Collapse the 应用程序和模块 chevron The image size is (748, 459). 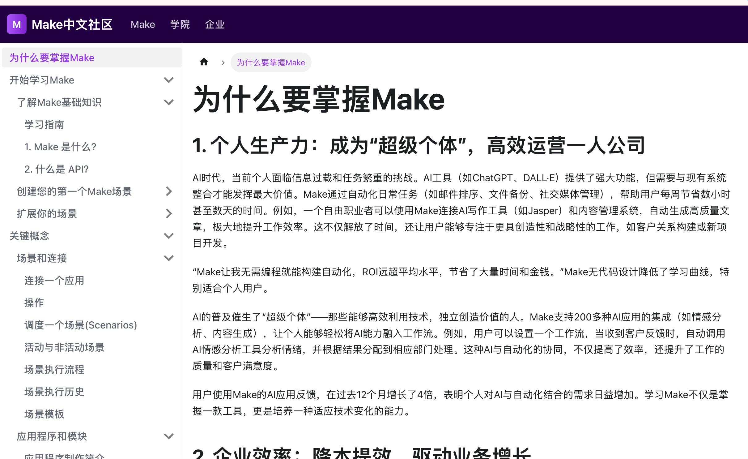tap(168, 436)
